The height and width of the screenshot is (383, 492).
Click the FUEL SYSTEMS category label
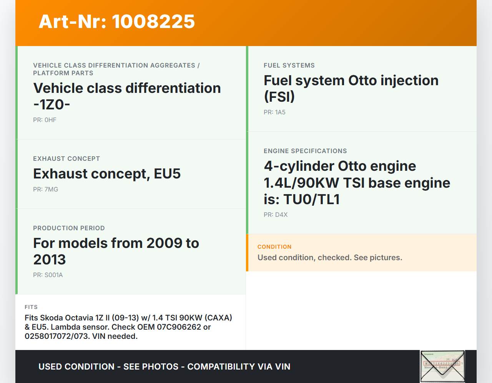(289, 65)
